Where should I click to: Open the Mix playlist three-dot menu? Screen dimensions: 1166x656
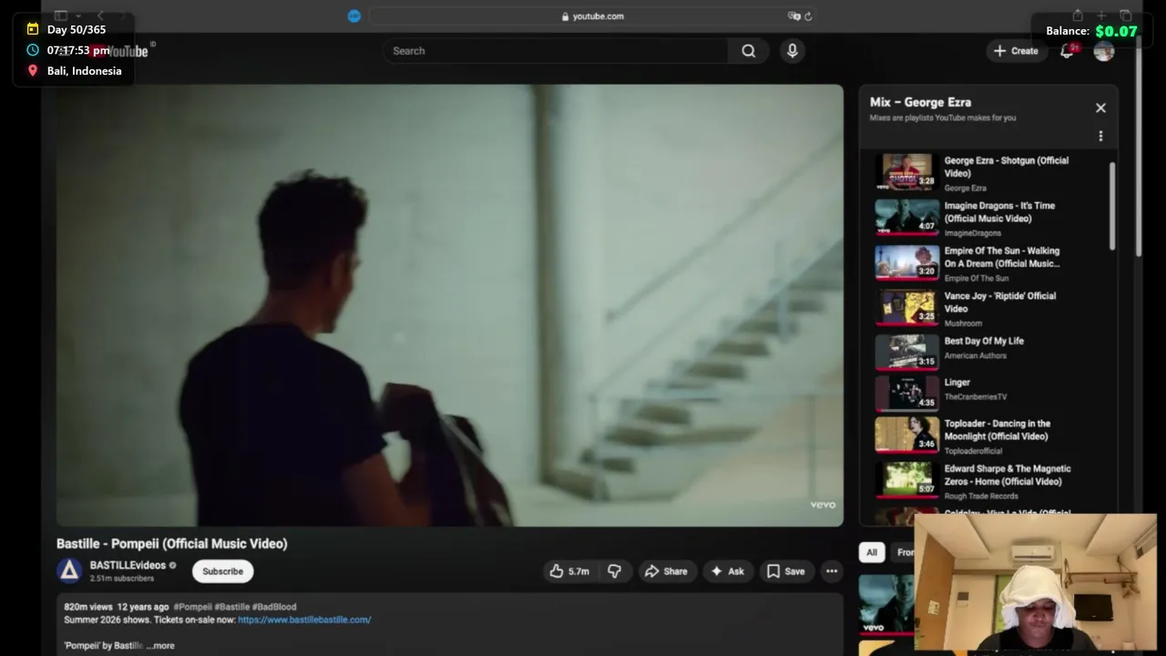(1100, 136)
